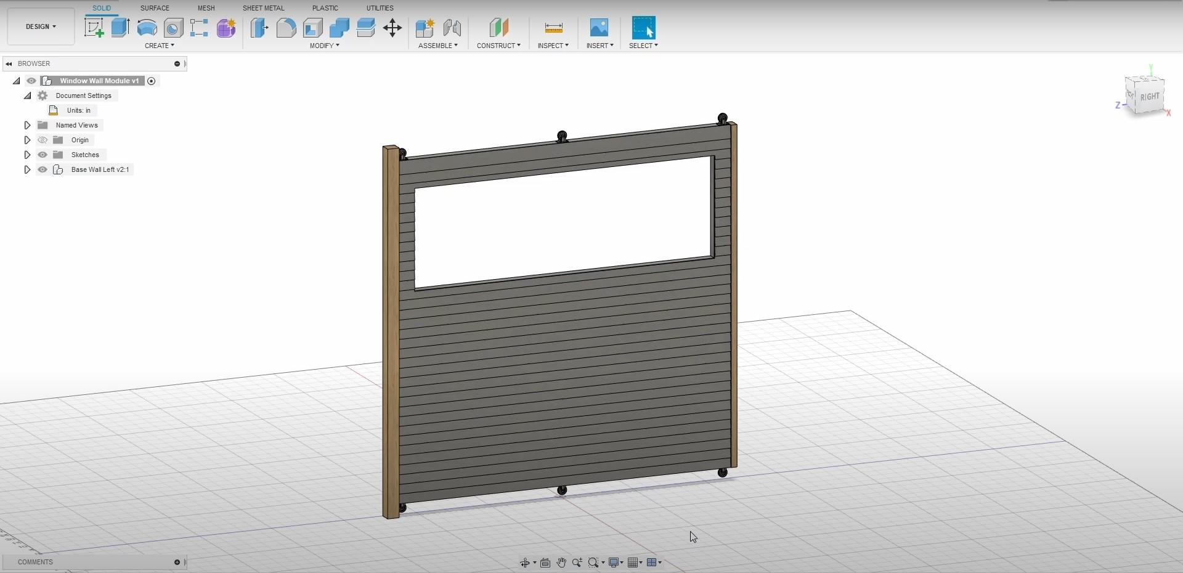1183x573 pixels.
Task: Select the Offset Face tool
Action: click(x=366, y=28)
